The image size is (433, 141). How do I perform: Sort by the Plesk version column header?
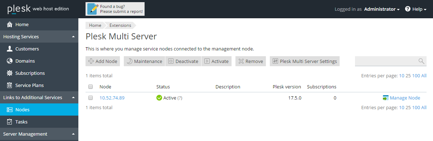coord(287,87)
